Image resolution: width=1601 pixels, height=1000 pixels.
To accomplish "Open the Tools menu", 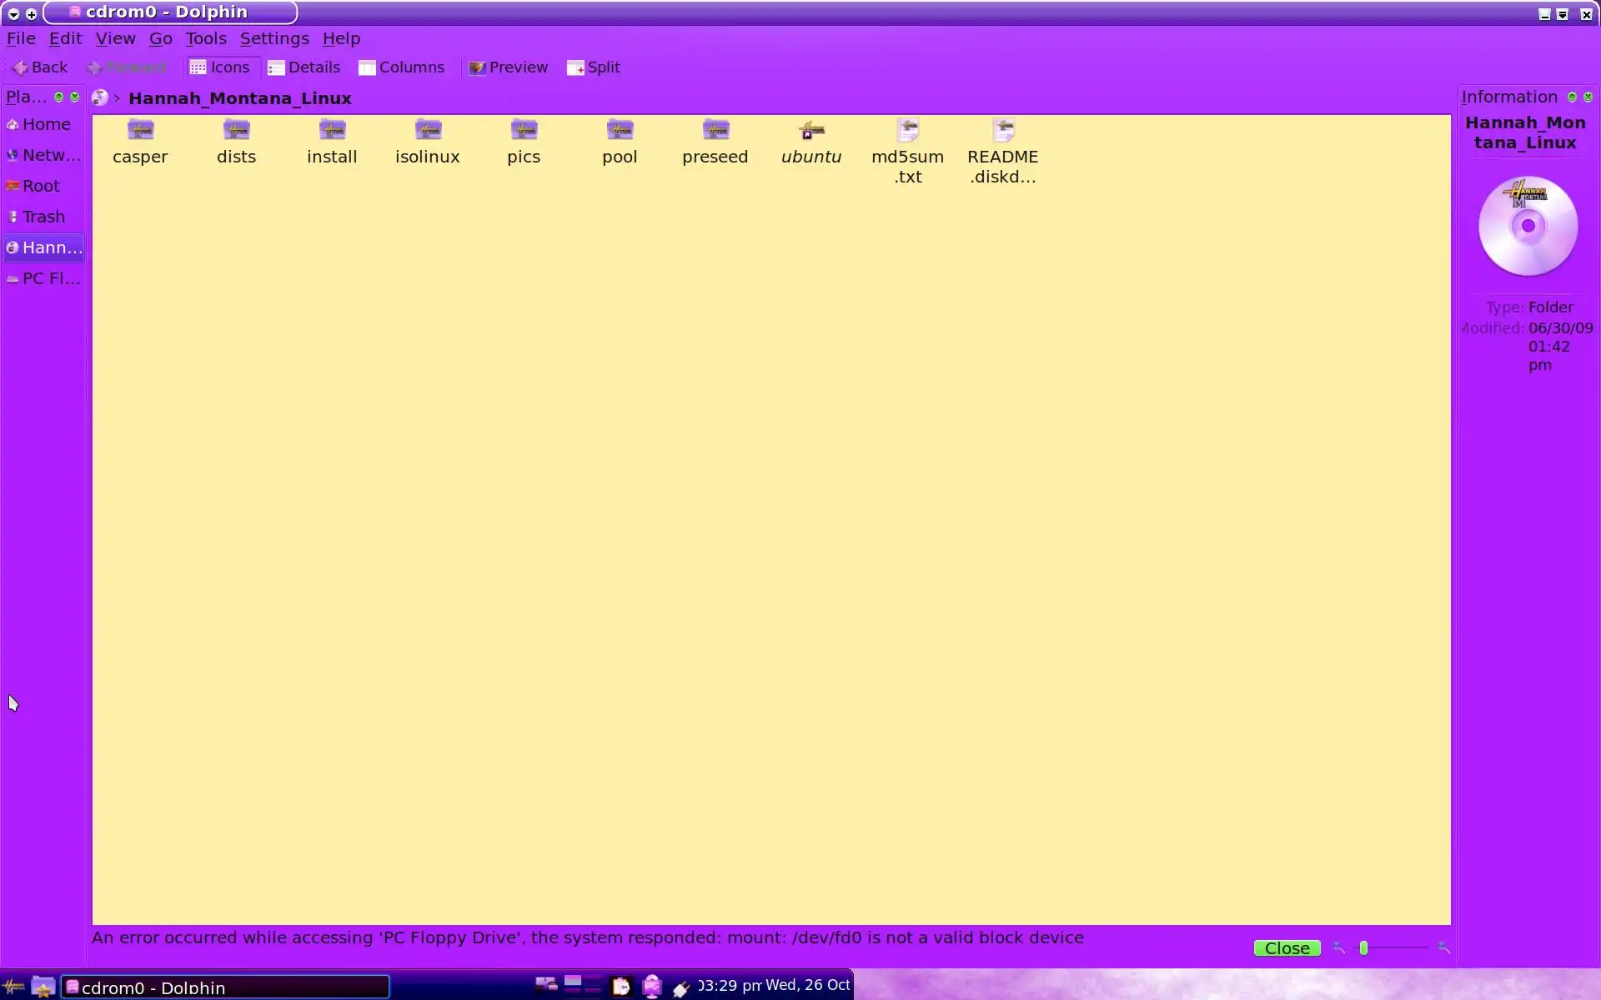I will tap(205, 38).
